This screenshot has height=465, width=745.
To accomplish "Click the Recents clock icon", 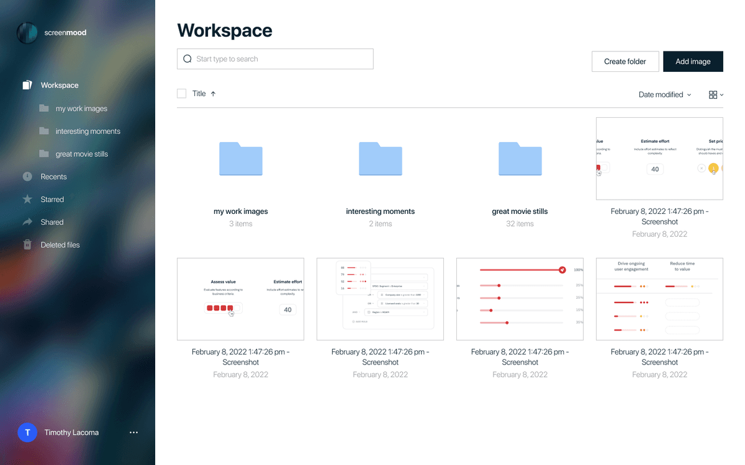I will [x=27, y=177].
